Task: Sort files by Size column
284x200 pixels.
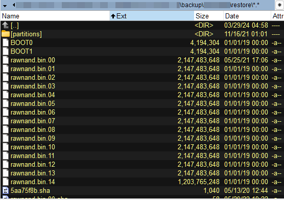Action: 208,16
